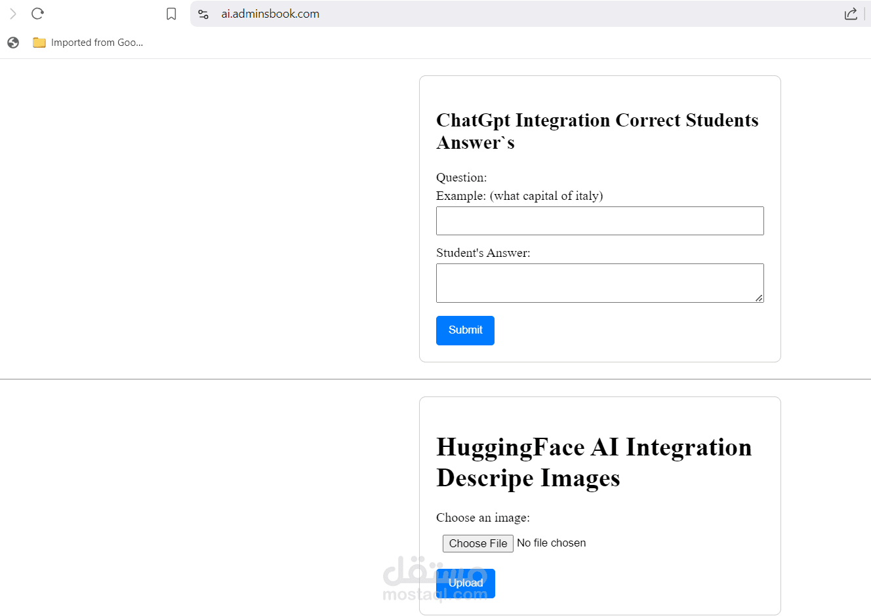The height and width of the screenshot is (616, 871).
Task: Open the Imported from Goo... bookmarks folder
Action: tap(88, 43)
